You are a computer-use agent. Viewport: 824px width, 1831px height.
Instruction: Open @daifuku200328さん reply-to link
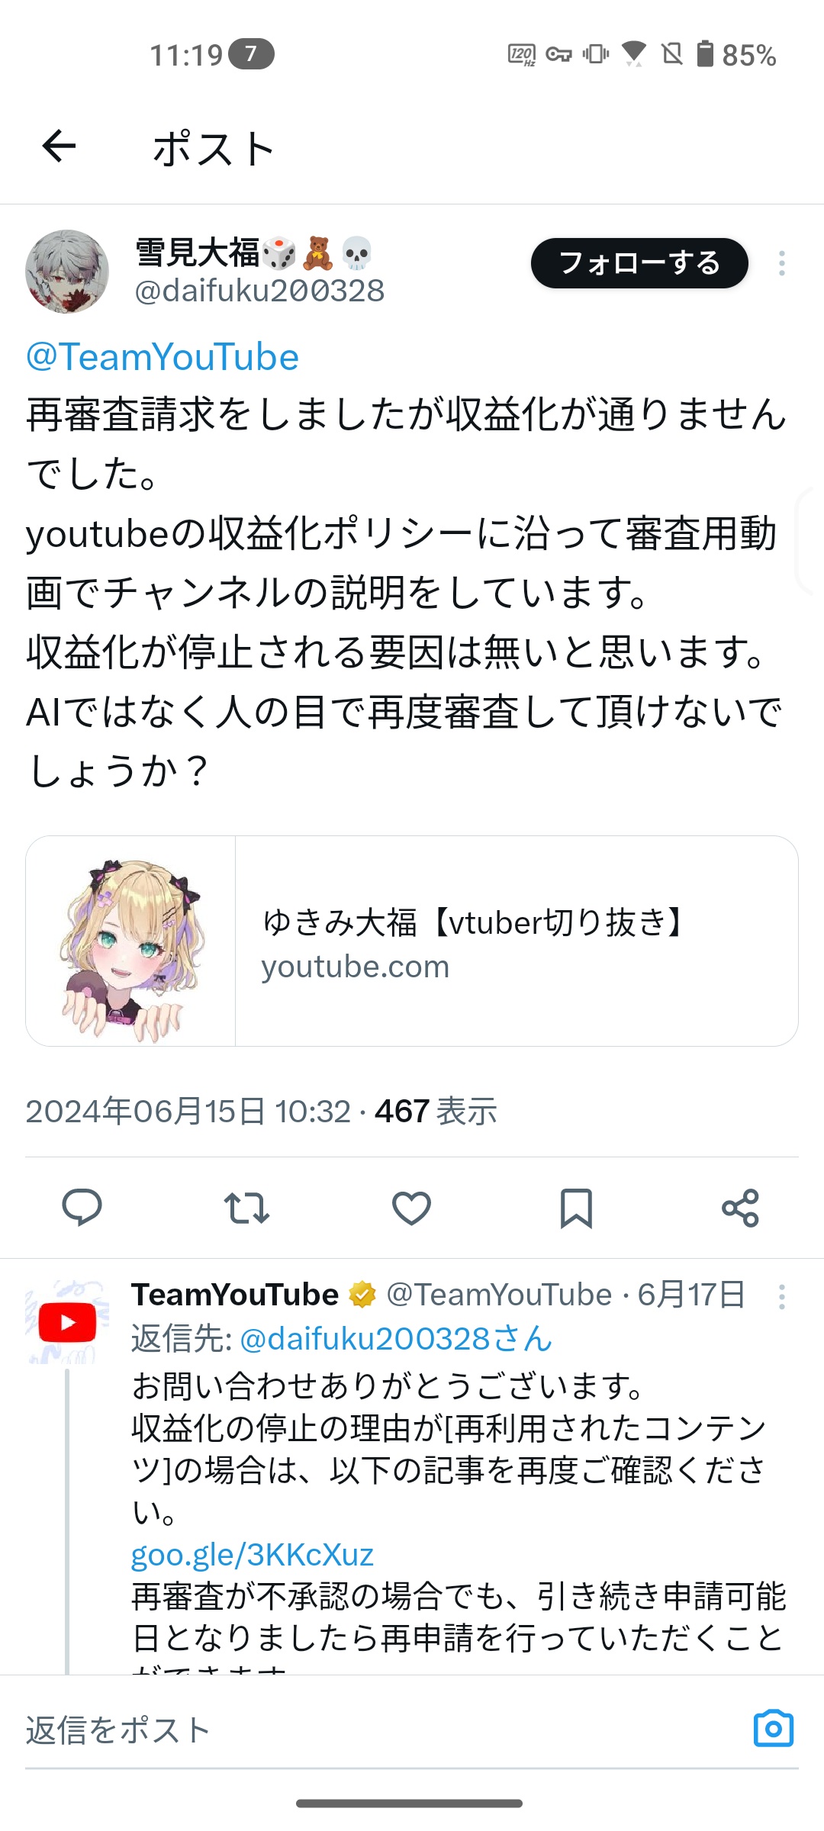click(396, 1339)
